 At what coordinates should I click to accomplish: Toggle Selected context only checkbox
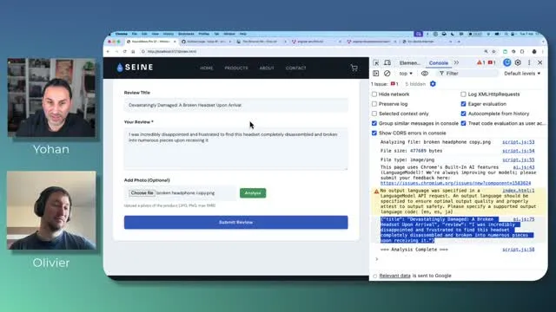(374, 114)
